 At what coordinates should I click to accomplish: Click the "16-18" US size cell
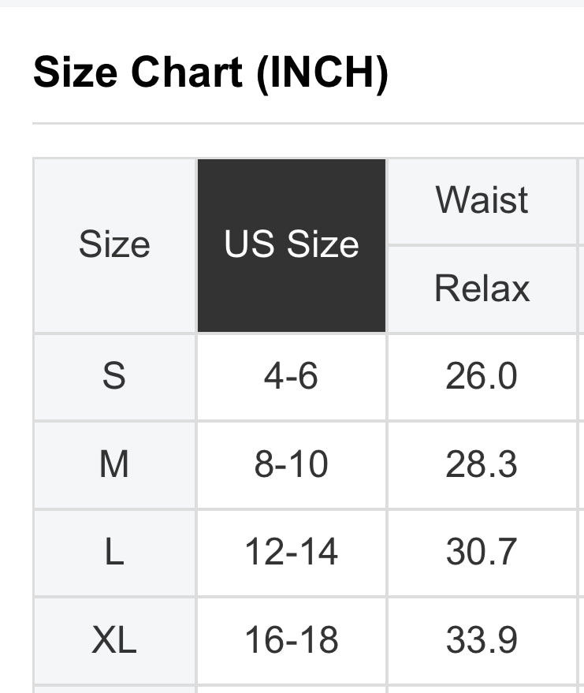click(x=292, y=639)
